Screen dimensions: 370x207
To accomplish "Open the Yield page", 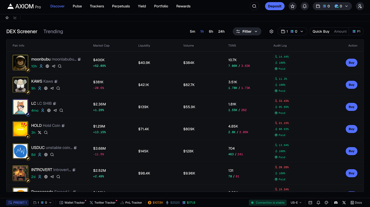I will 142,6.
